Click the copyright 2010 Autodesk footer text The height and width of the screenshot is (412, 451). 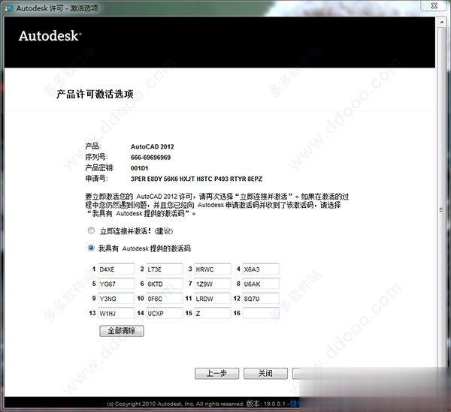point(175,404)
